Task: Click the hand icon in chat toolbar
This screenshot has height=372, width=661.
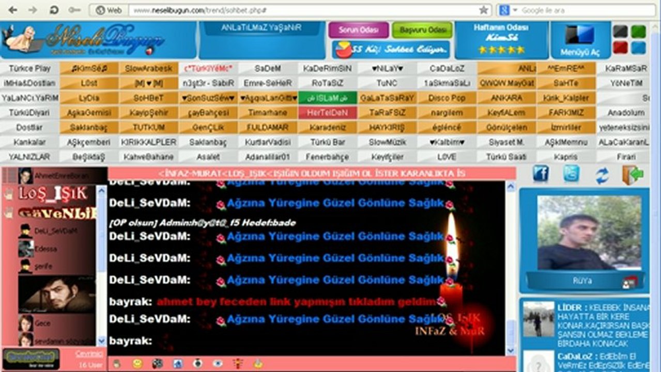Action: point(117,364)
